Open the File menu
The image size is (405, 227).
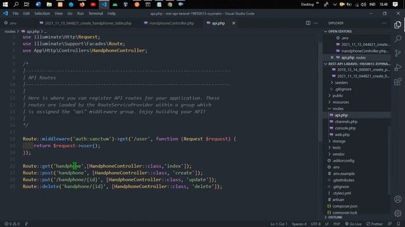coord(15,13)
